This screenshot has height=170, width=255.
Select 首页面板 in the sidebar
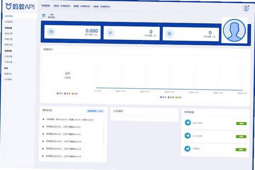point(9,16)
